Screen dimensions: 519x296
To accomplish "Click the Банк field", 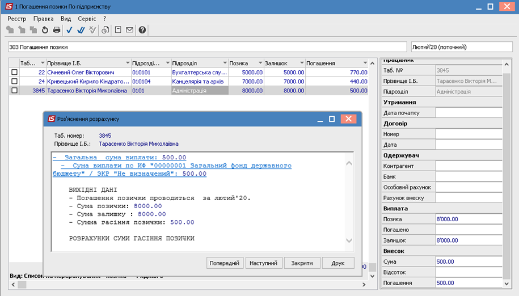I will point(469,176).
